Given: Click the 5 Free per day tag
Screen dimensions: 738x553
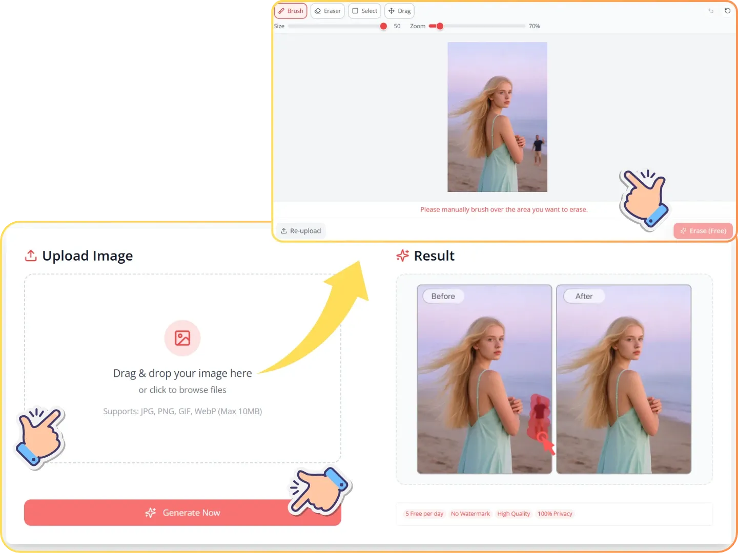Looking at the screenshot, I should pyautogui.click(x=424, y=514).
